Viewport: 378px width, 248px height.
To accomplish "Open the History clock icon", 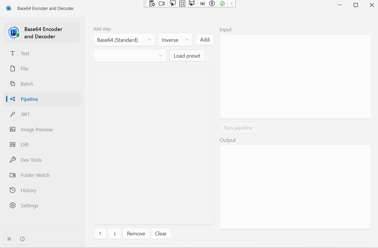I will [x=13, y=190].
